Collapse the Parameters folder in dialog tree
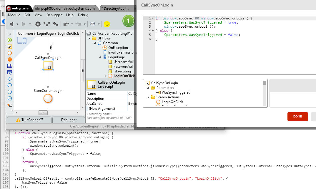Screen dimensions: 316x189 pyautogui.click(x=148, y=88)
